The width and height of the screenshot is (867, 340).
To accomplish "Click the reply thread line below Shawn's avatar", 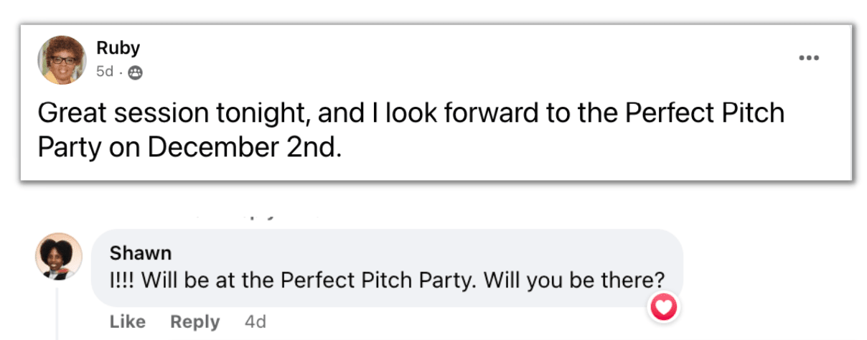I will (57, 316).
